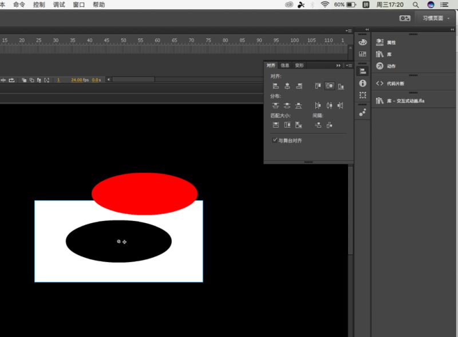Click the align bottom edge icon
Viewport: 458px width, 337px height.
point(341,86)
